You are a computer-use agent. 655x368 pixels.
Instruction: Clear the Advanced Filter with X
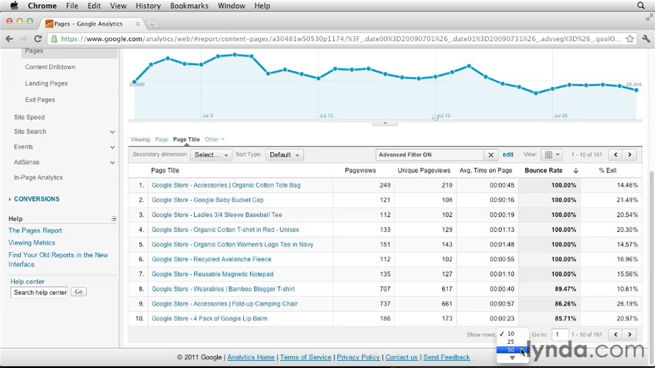[490, 155]
